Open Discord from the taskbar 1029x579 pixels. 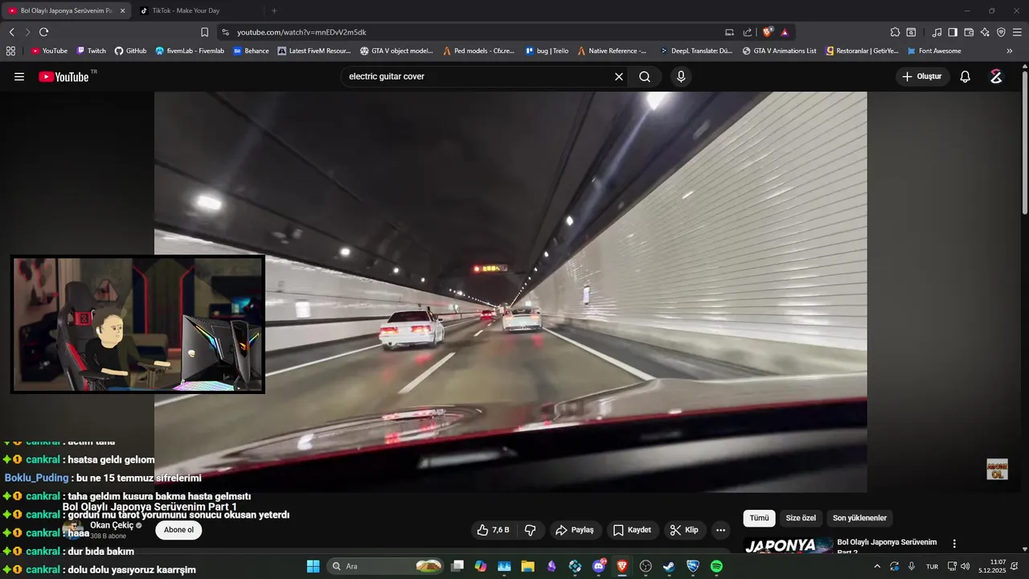[598, 566]
